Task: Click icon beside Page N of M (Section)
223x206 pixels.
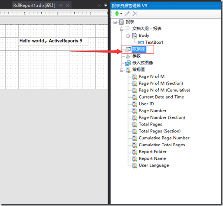Action: [x=134, y=84]
